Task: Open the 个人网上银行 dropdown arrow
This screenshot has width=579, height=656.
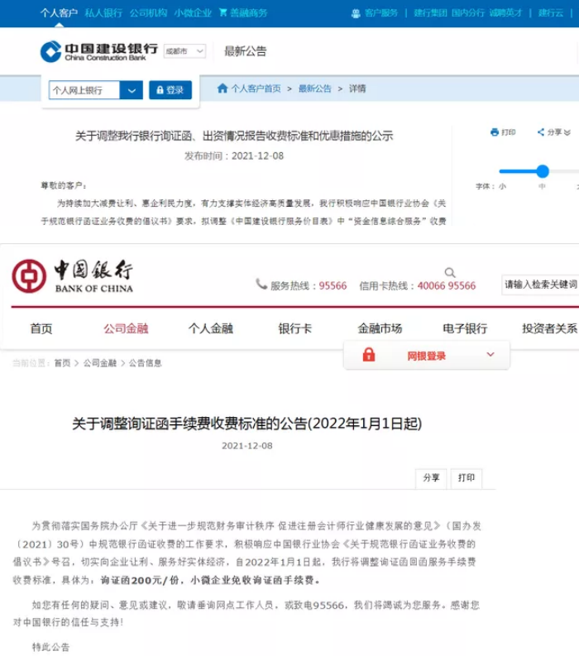Action: coord(132,90)
